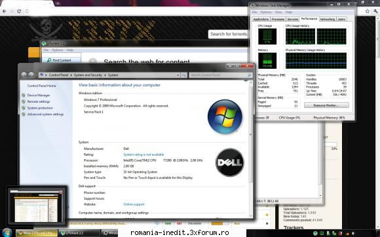Select Find Content in uTorrent sidebar
Image resolution: width=380 pixels, height=237 pixels.
point(61,60)
